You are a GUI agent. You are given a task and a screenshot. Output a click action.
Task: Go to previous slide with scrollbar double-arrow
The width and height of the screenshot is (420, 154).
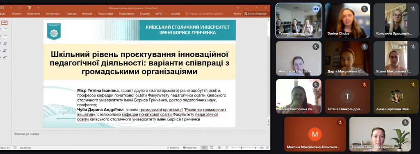pos(269,122)
